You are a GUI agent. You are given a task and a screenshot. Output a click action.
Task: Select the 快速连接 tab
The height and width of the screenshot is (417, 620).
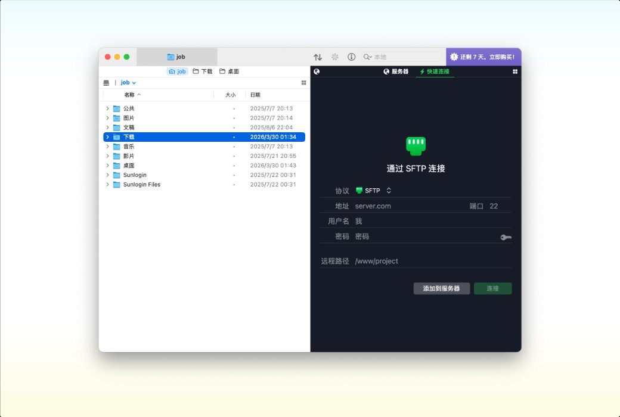(x=436, y=71)
